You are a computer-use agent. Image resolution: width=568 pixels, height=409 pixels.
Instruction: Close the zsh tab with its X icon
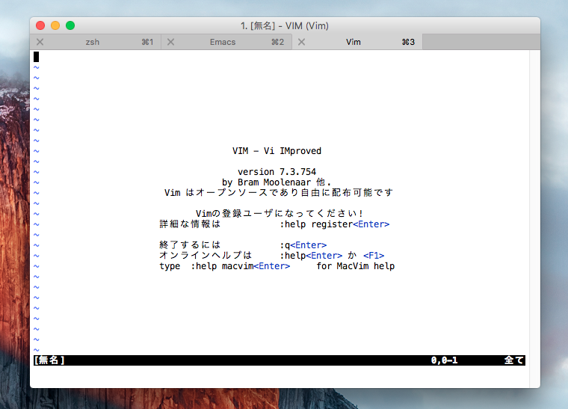(x=40, y=42)
